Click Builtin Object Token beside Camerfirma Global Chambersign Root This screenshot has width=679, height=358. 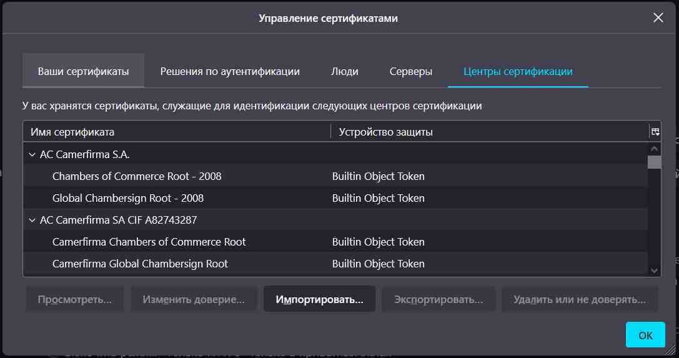378,264
